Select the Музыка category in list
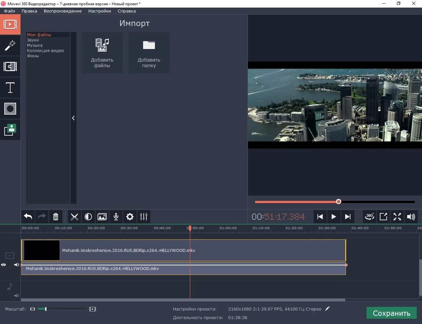Screen dimensions: 422x324 click(x=35, y=45)
